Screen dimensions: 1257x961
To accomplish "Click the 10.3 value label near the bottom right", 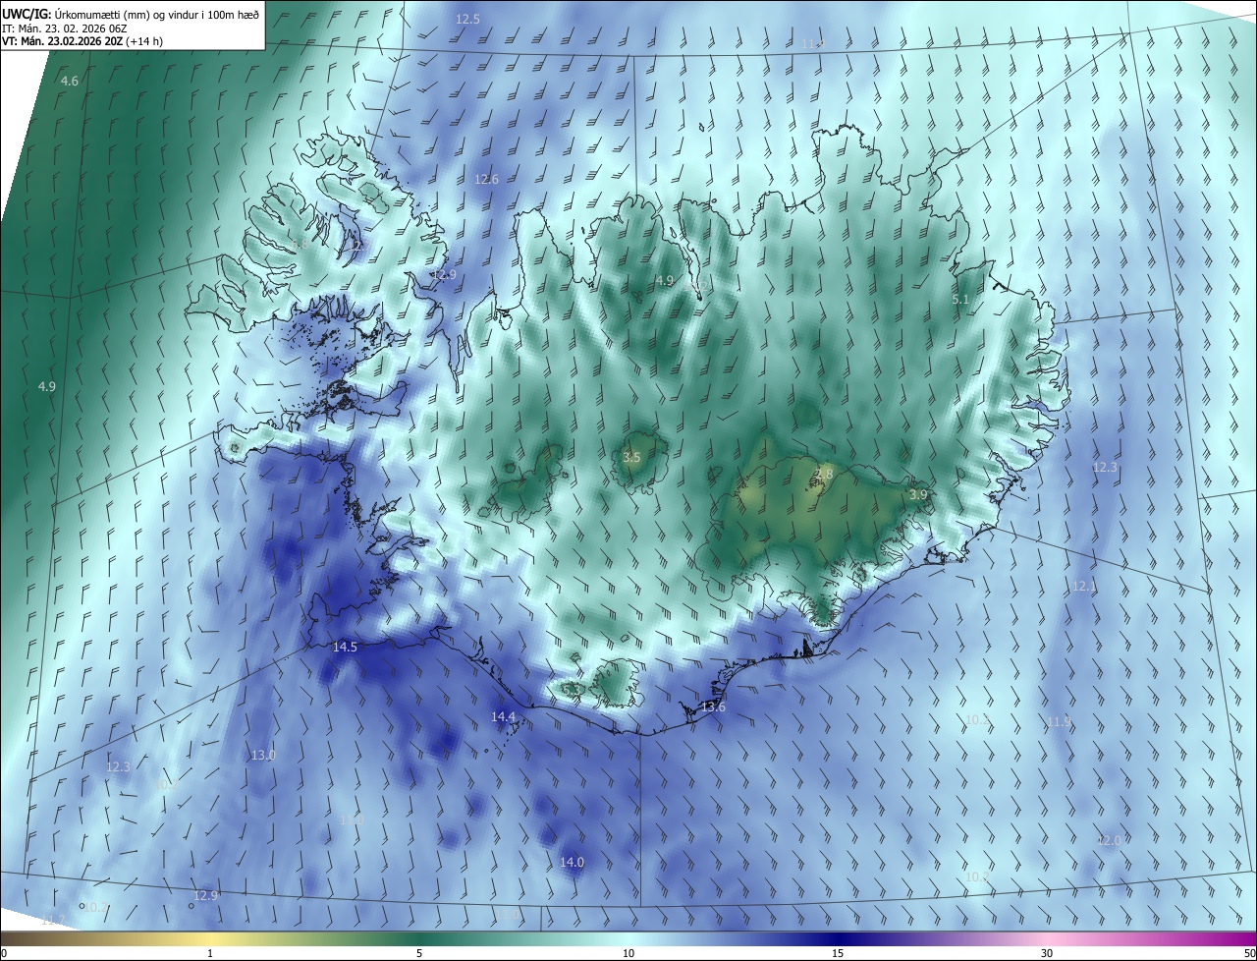I will (x=976, y=876).
